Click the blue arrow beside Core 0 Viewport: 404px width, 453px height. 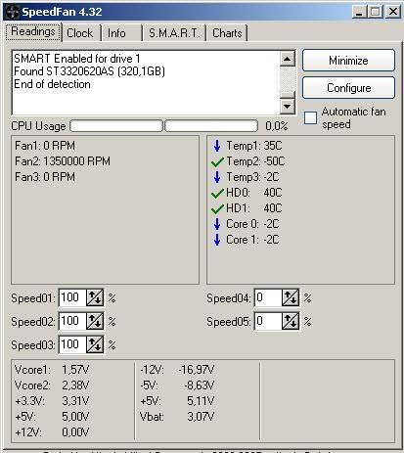[217, 224]
